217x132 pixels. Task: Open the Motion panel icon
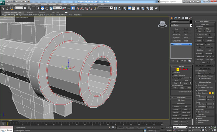click(x=183, y=18)
